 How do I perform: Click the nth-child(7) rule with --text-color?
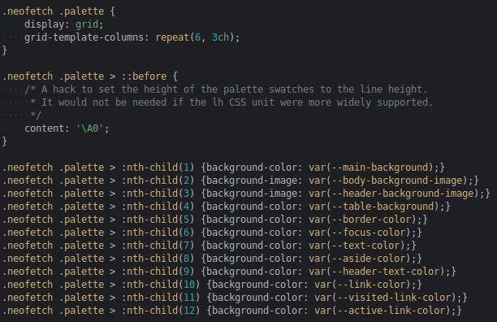tap(209, 246)
